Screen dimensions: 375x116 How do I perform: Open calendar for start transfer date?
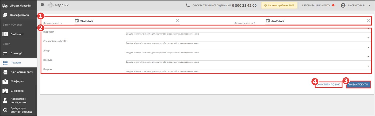coord(77,21)
